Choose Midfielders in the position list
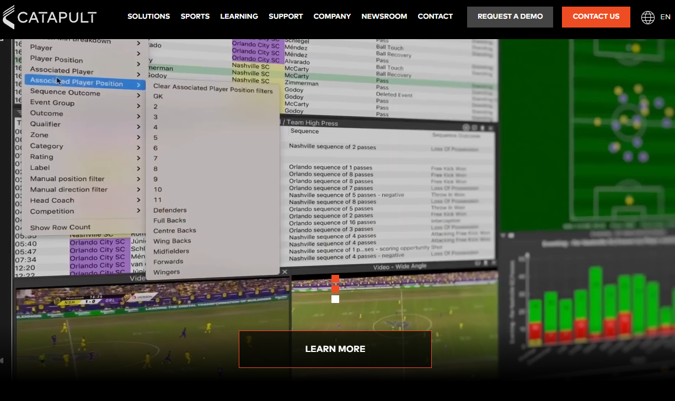675x401 pixels. [x=171, y=251]
